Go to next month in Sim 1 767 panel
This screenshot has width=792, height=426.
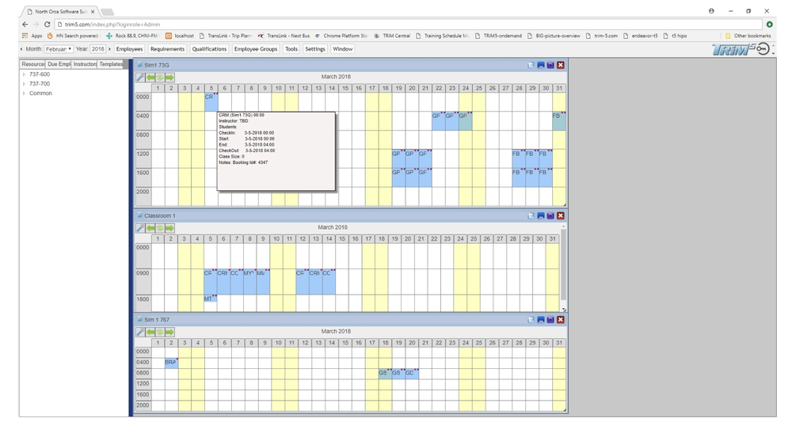[169, 332]
